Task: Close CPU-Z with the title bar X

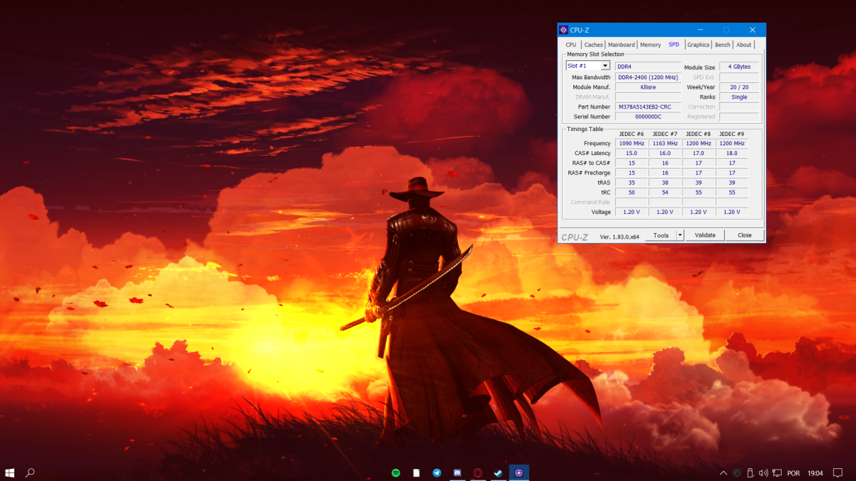Action: coord(753,30)
